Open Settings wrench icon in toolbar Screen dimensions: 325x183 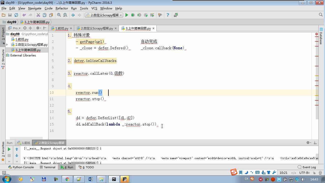(x=160, y=15)
